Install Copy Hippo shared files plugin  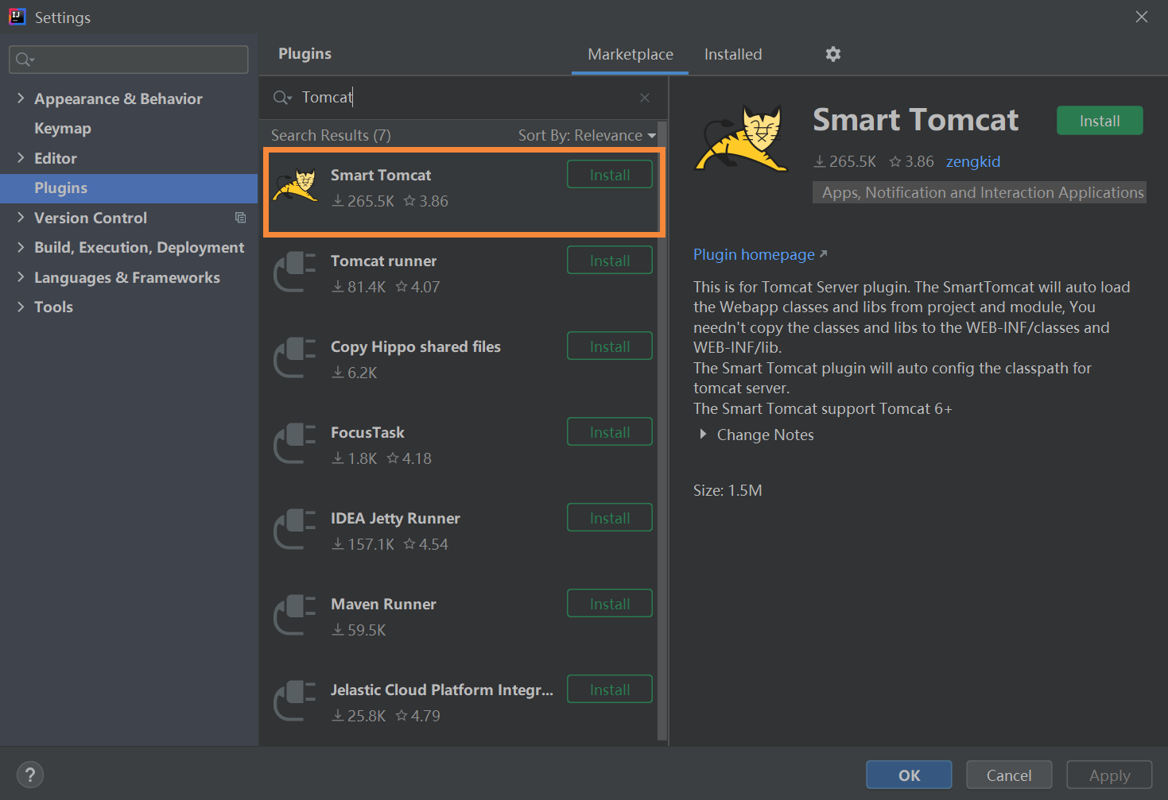pyautogui.click(x=610, y=346)
